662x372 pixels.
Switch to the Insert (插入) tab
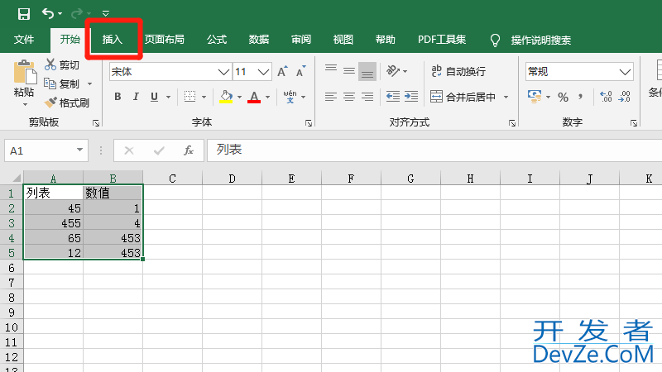pyautogui.click(x=113, y=40)
